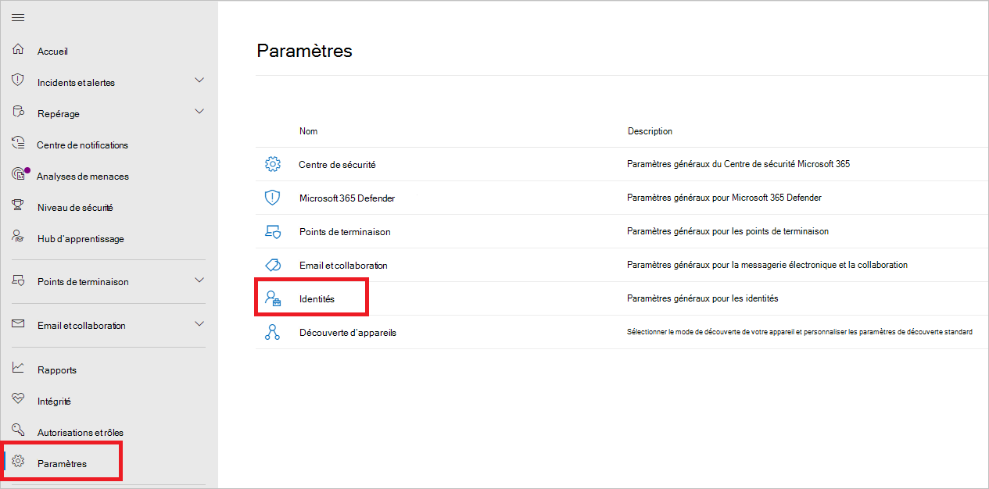Expand the Email et collaboration sidebar section

[199, 325]
